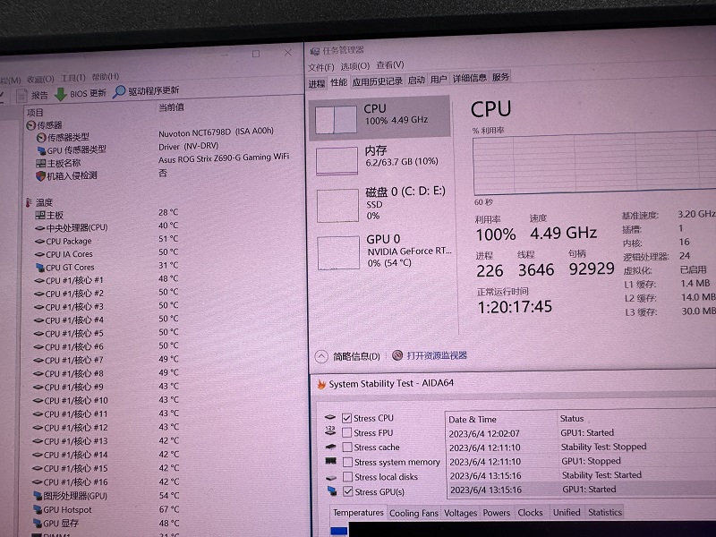Click the green BIOS 更新 arrow icon
The width and height of the screenshot is (716, 537).
[x=60, y=94]
